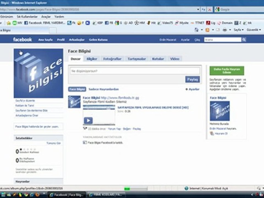This screenshot has height=198, width=264.
Task: Click the favorites star icon
Action: tap(9, 23)
